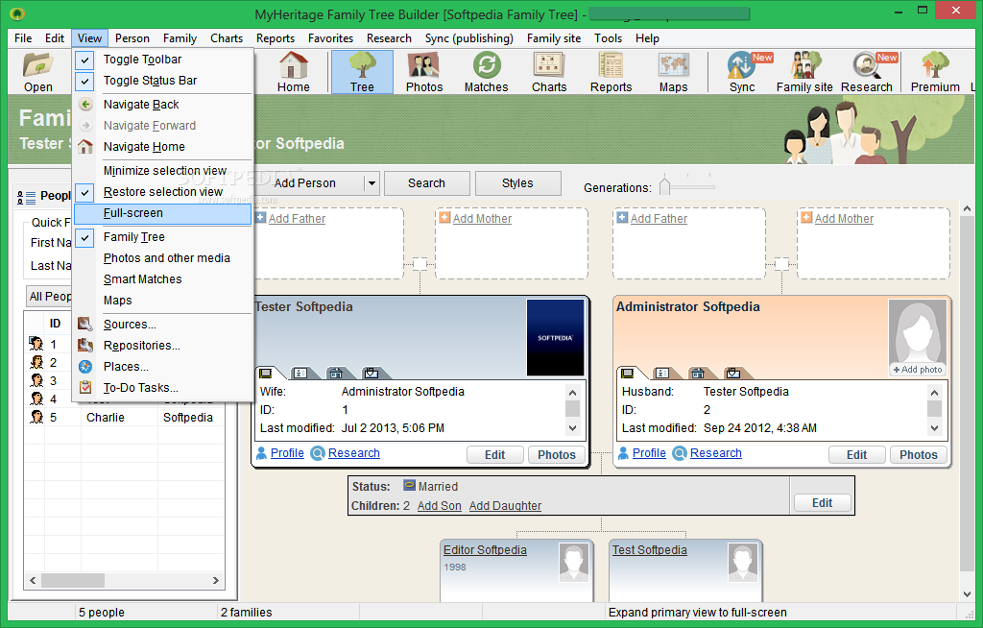Viewport: 983px width, 628px height.
Task: Click the MyHeritage app icon in the title bar
Action: tap(17, 13)
